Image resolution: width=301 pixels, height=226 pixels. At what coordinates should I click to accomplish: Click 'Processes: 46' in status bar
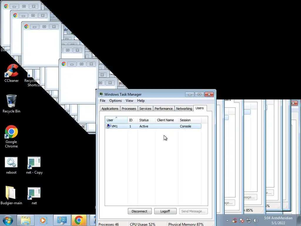point(109,224)
